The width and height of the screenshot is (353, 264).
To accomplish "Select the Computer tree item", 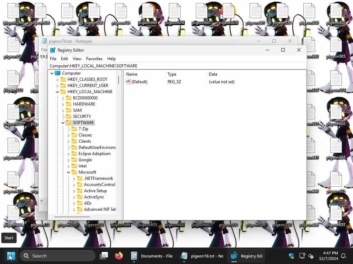I will (x=71, y=73).
